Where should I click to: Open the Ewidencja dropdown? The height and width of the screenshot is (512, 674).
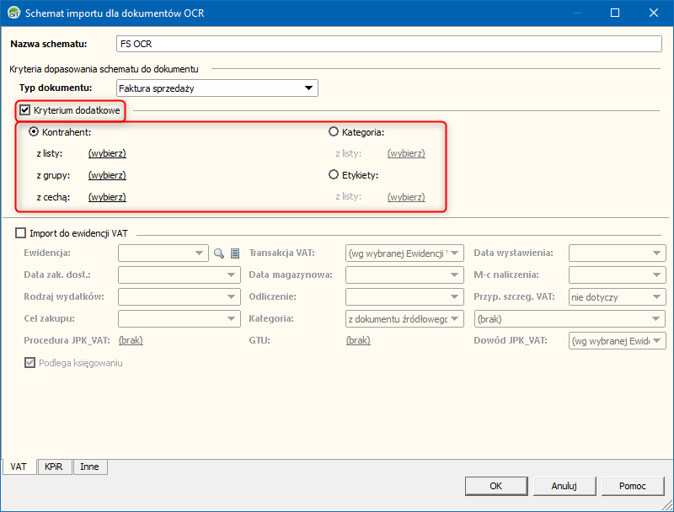point(163,253)
